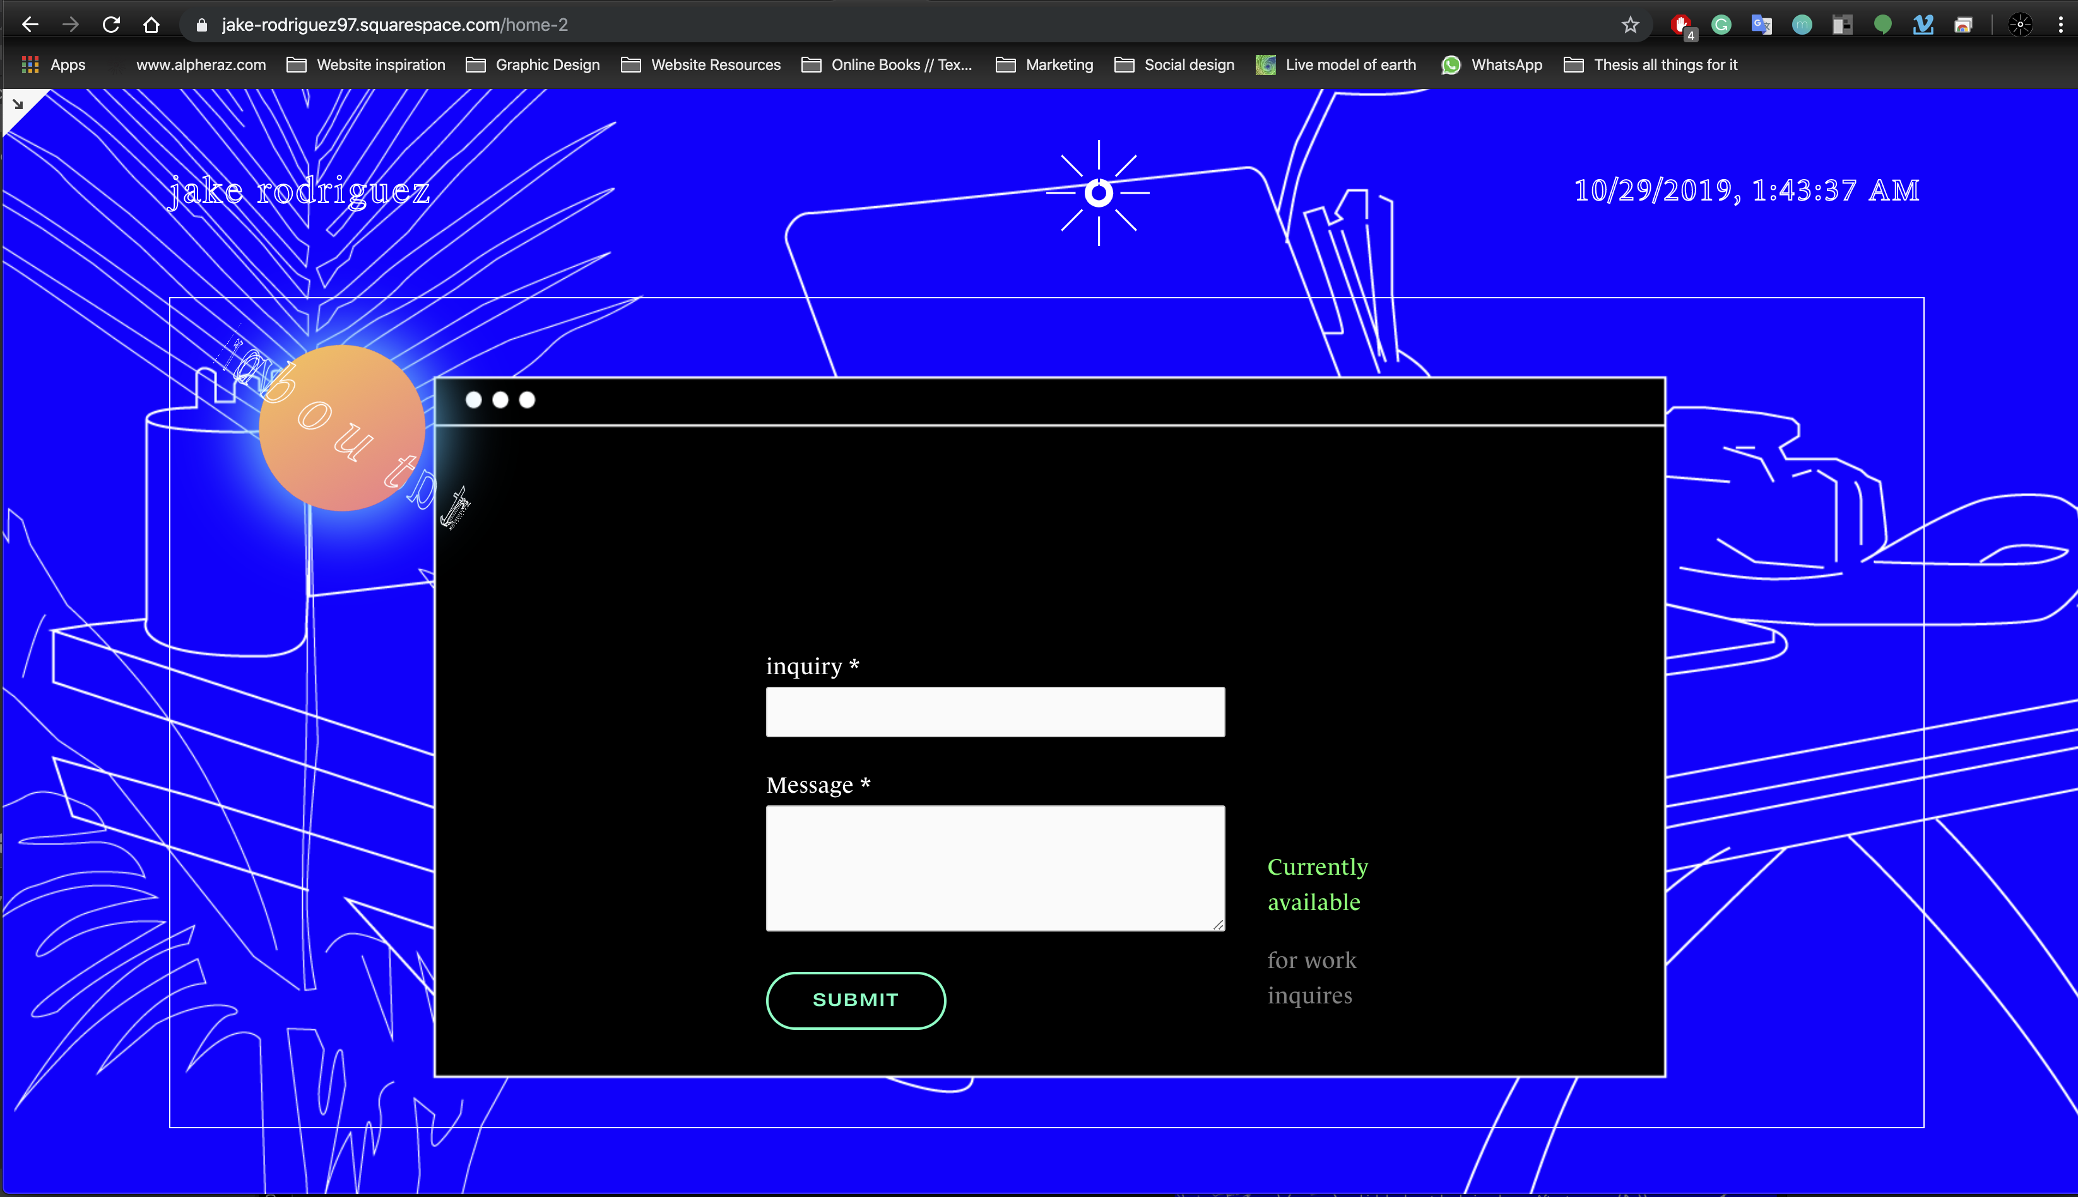Click inside the Message text area
Image resolution: width=2078 pixels, height=1197 pixels.
point(994,867)
